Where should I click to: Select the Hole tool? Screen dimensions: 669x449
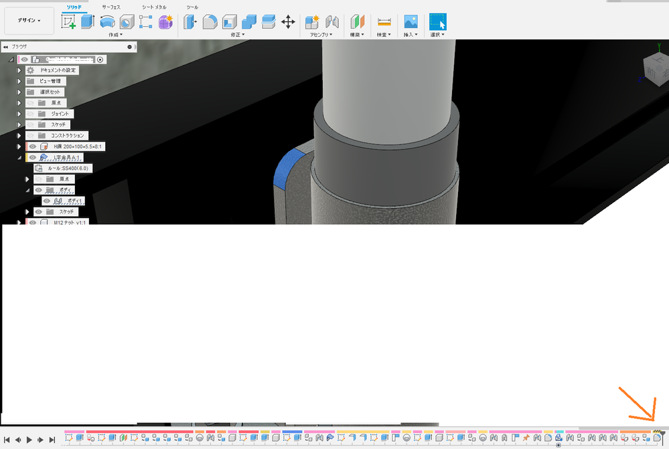tap(127, 21)
